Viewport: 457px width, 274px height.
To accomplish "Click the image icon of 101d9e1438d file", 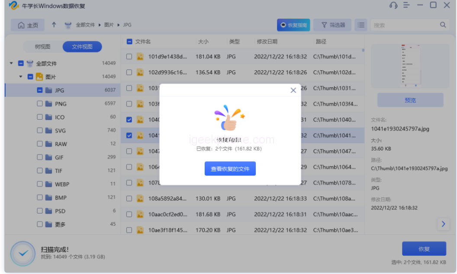I will pos(140,56).
